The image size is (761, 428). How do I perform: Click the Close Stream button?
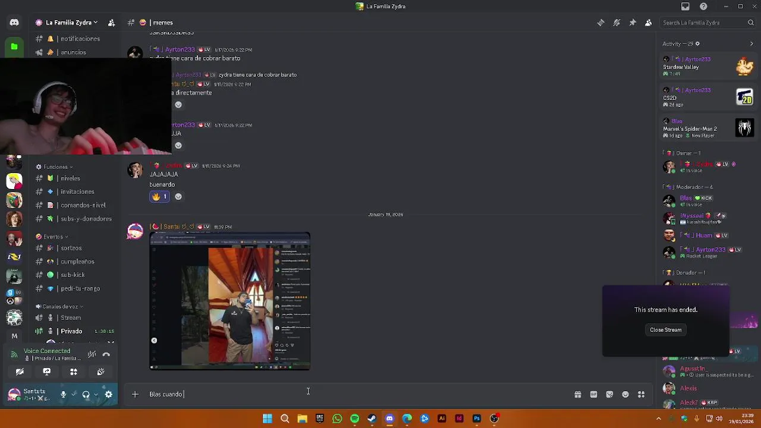tap(666, 330)
